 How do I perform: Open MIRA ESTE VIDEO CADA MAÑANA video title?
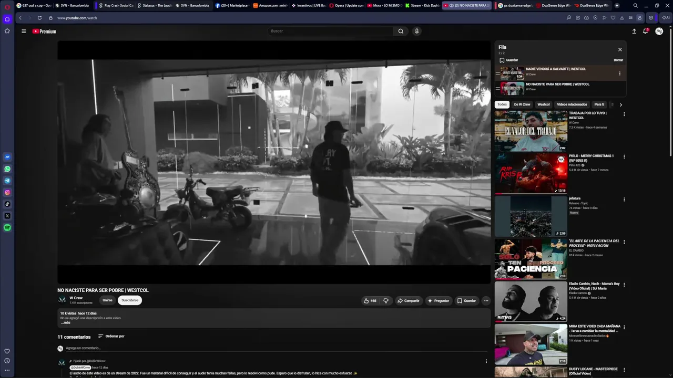595,328
